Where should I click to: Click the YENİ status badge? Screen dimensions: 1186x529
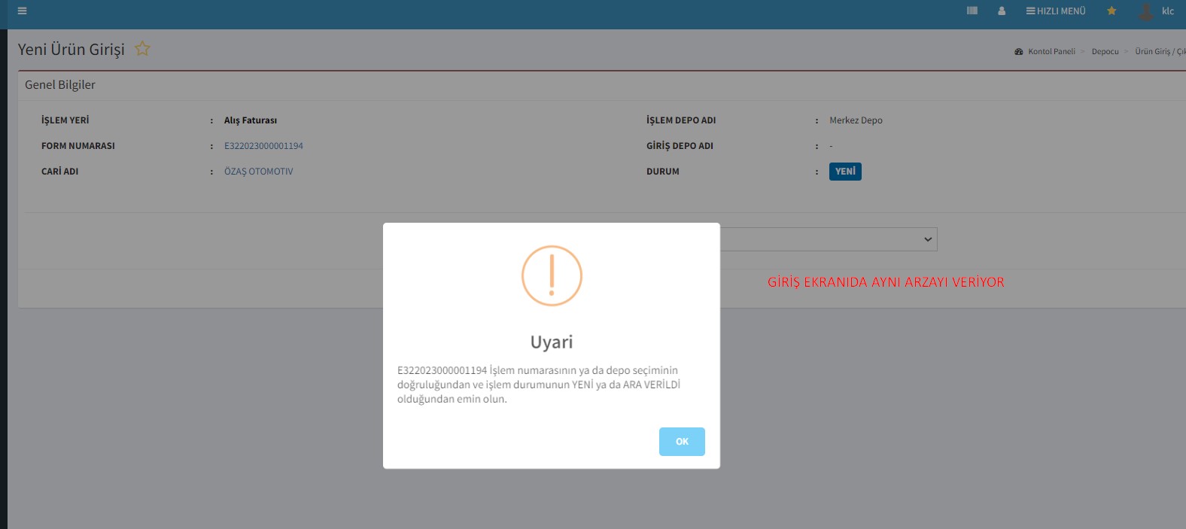coord(845,172)
